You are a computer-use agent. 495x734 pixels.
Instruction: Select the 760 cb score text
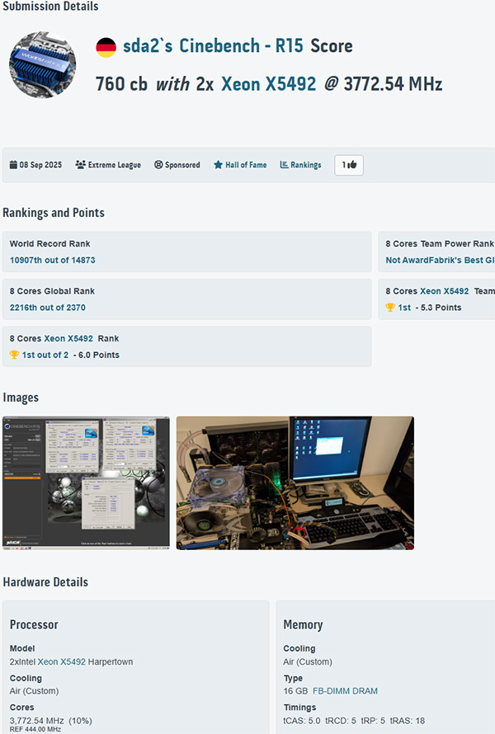point(122,84)
